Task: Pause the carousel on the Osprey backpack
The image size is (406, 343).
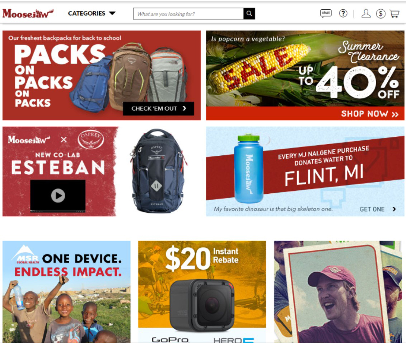Action: (157, 185)
